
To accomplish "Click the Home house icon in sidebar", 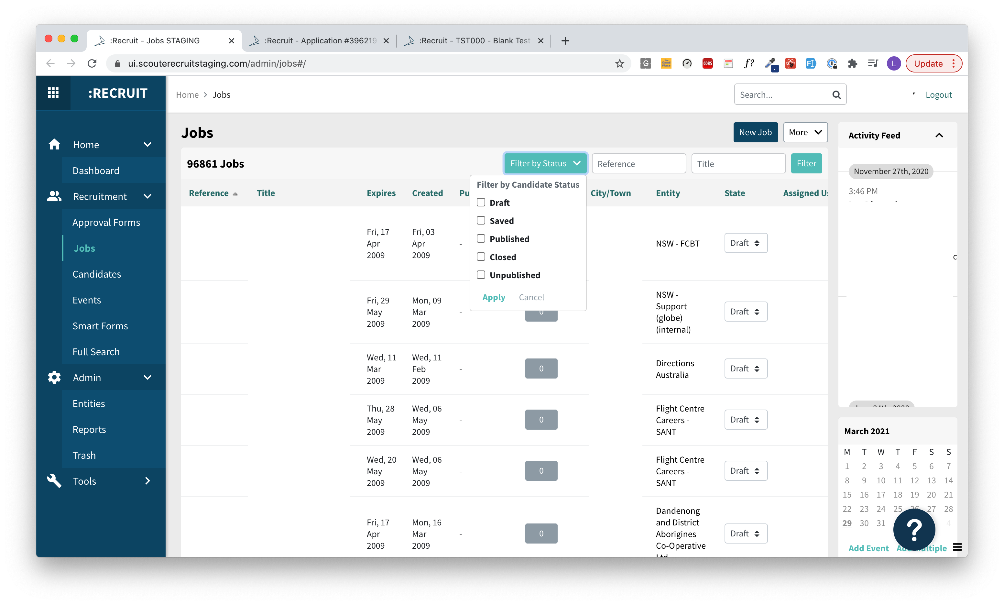I will point(54,145).
